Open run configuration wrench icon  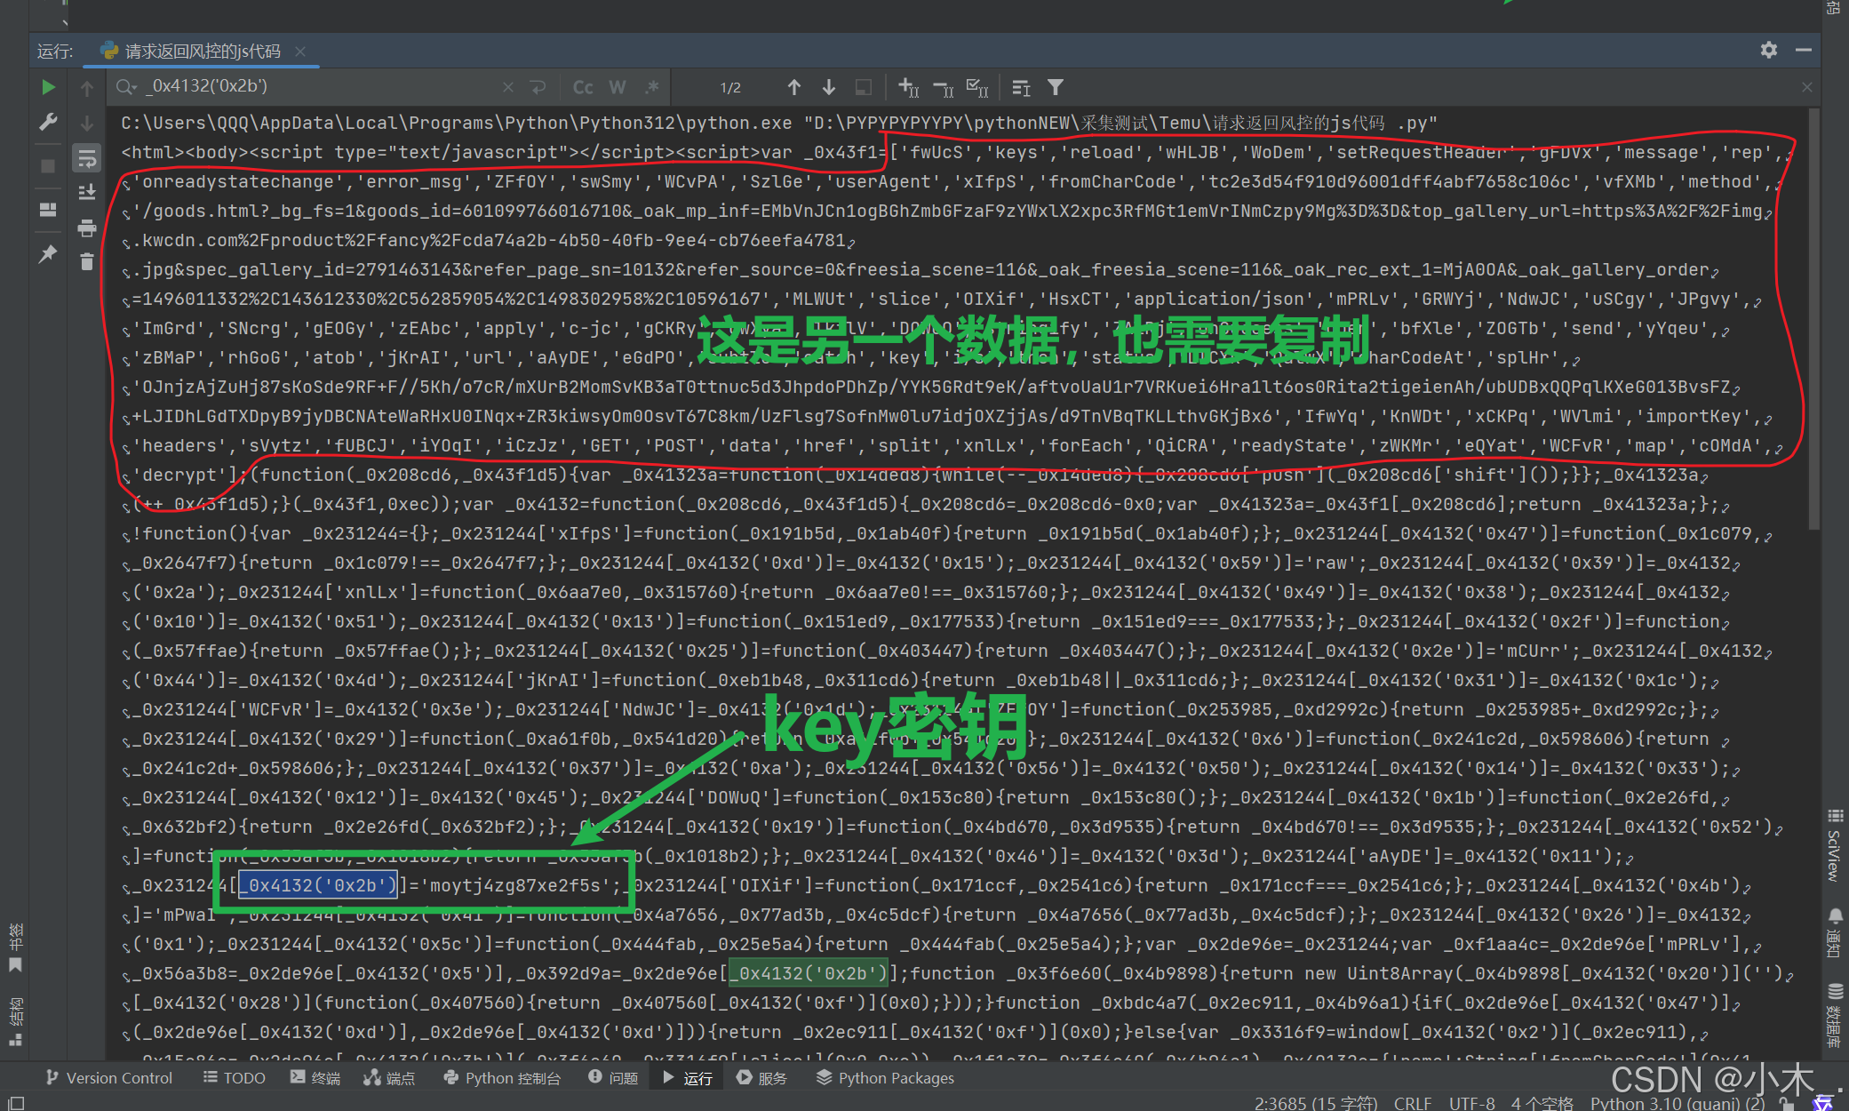point(48,122)
